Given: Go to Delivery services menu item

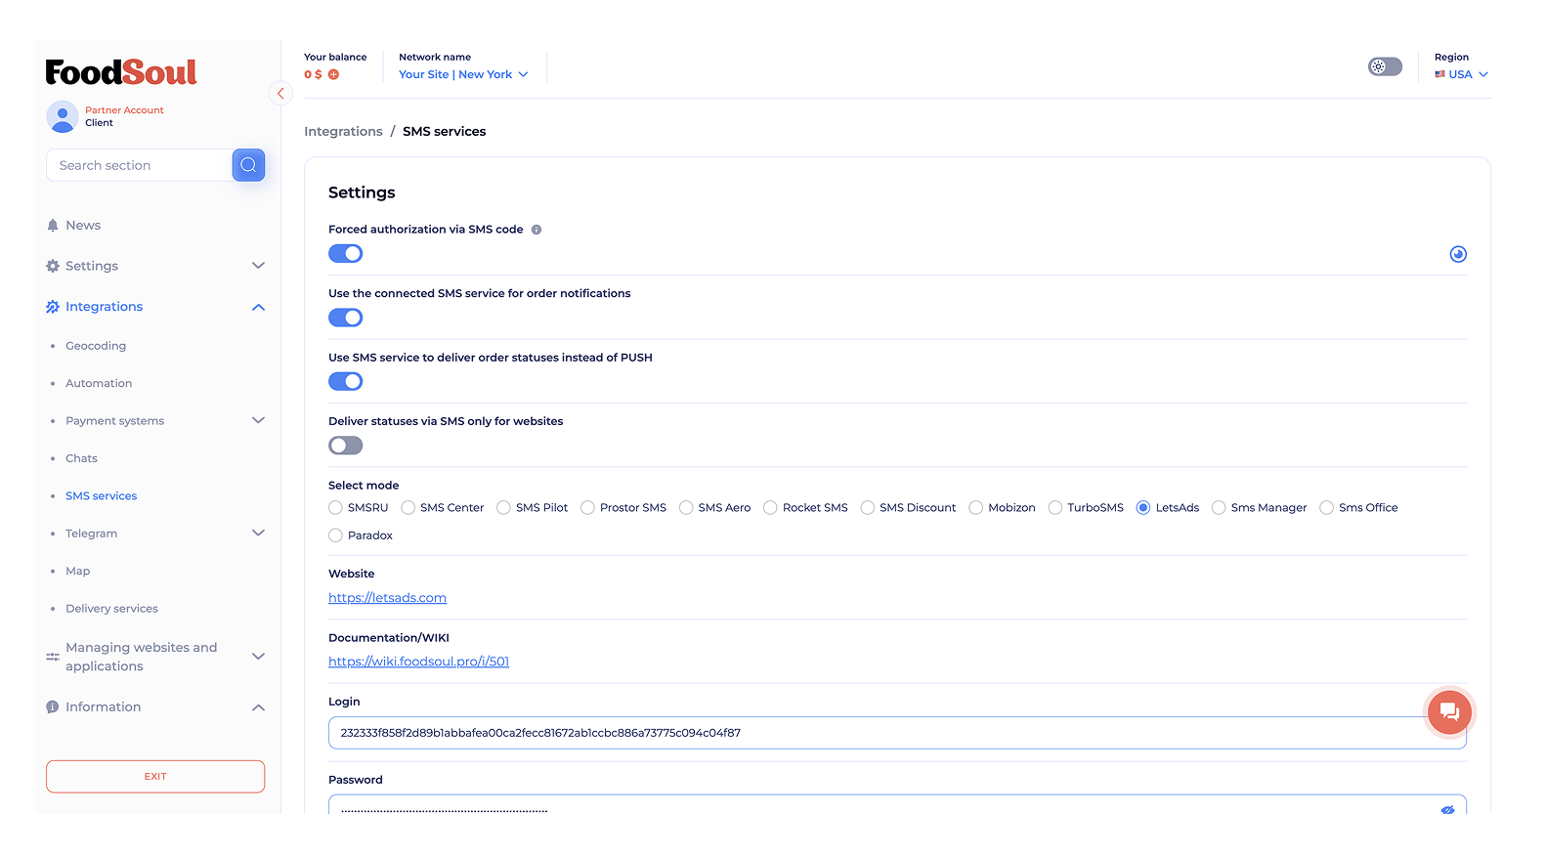Looking at the screenshot, I should 111,609.
